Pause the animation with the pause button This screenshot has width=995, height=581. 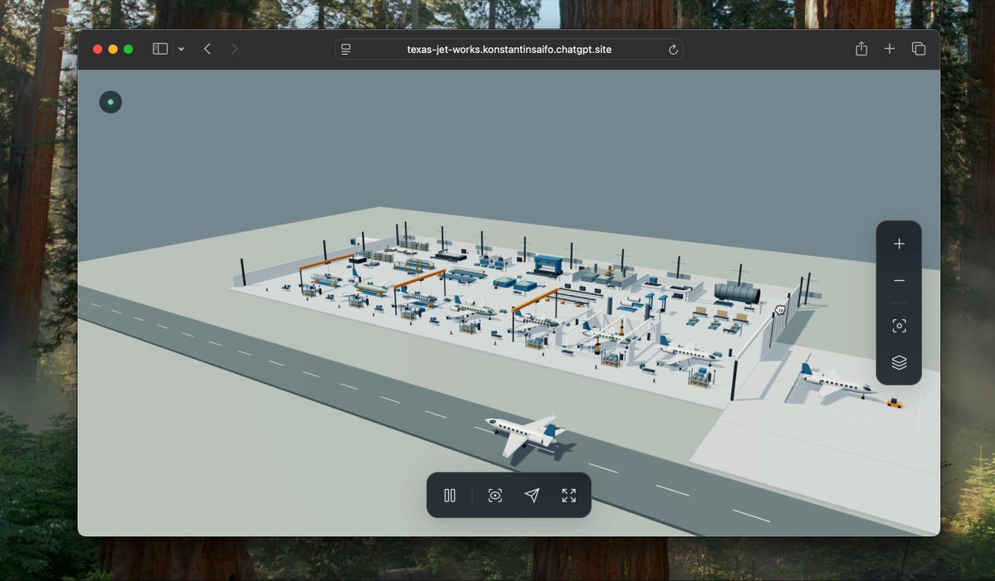click(449, 496)
